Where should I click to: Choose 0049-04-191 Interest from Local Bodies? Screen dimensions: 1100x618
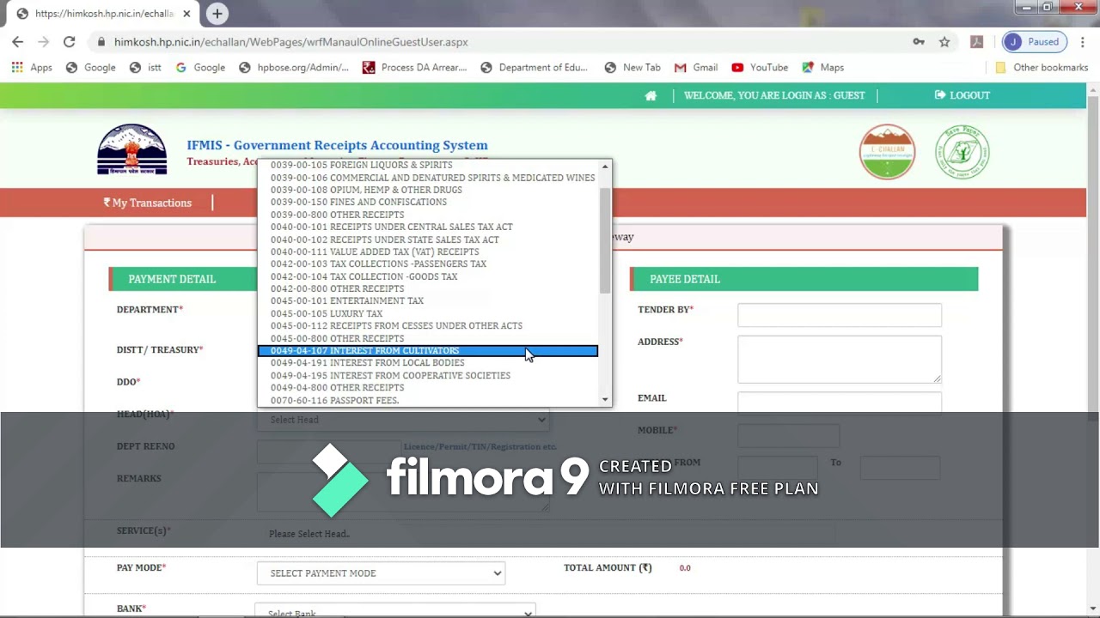(428, 362)
